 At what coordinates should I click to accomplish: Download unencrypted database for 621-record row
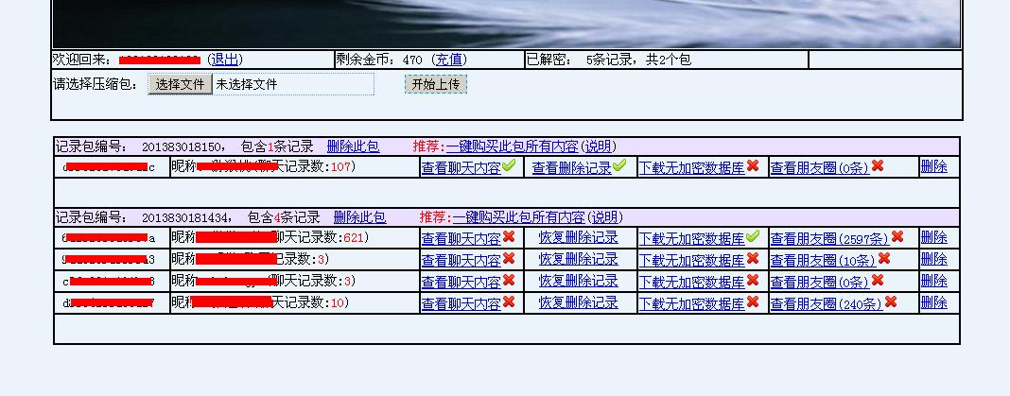tap(692, 238)
